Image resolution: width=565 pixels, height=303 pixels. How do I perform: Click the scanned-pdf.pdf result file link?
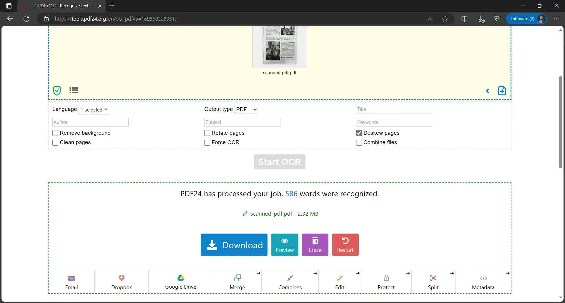tap(284, 214)
